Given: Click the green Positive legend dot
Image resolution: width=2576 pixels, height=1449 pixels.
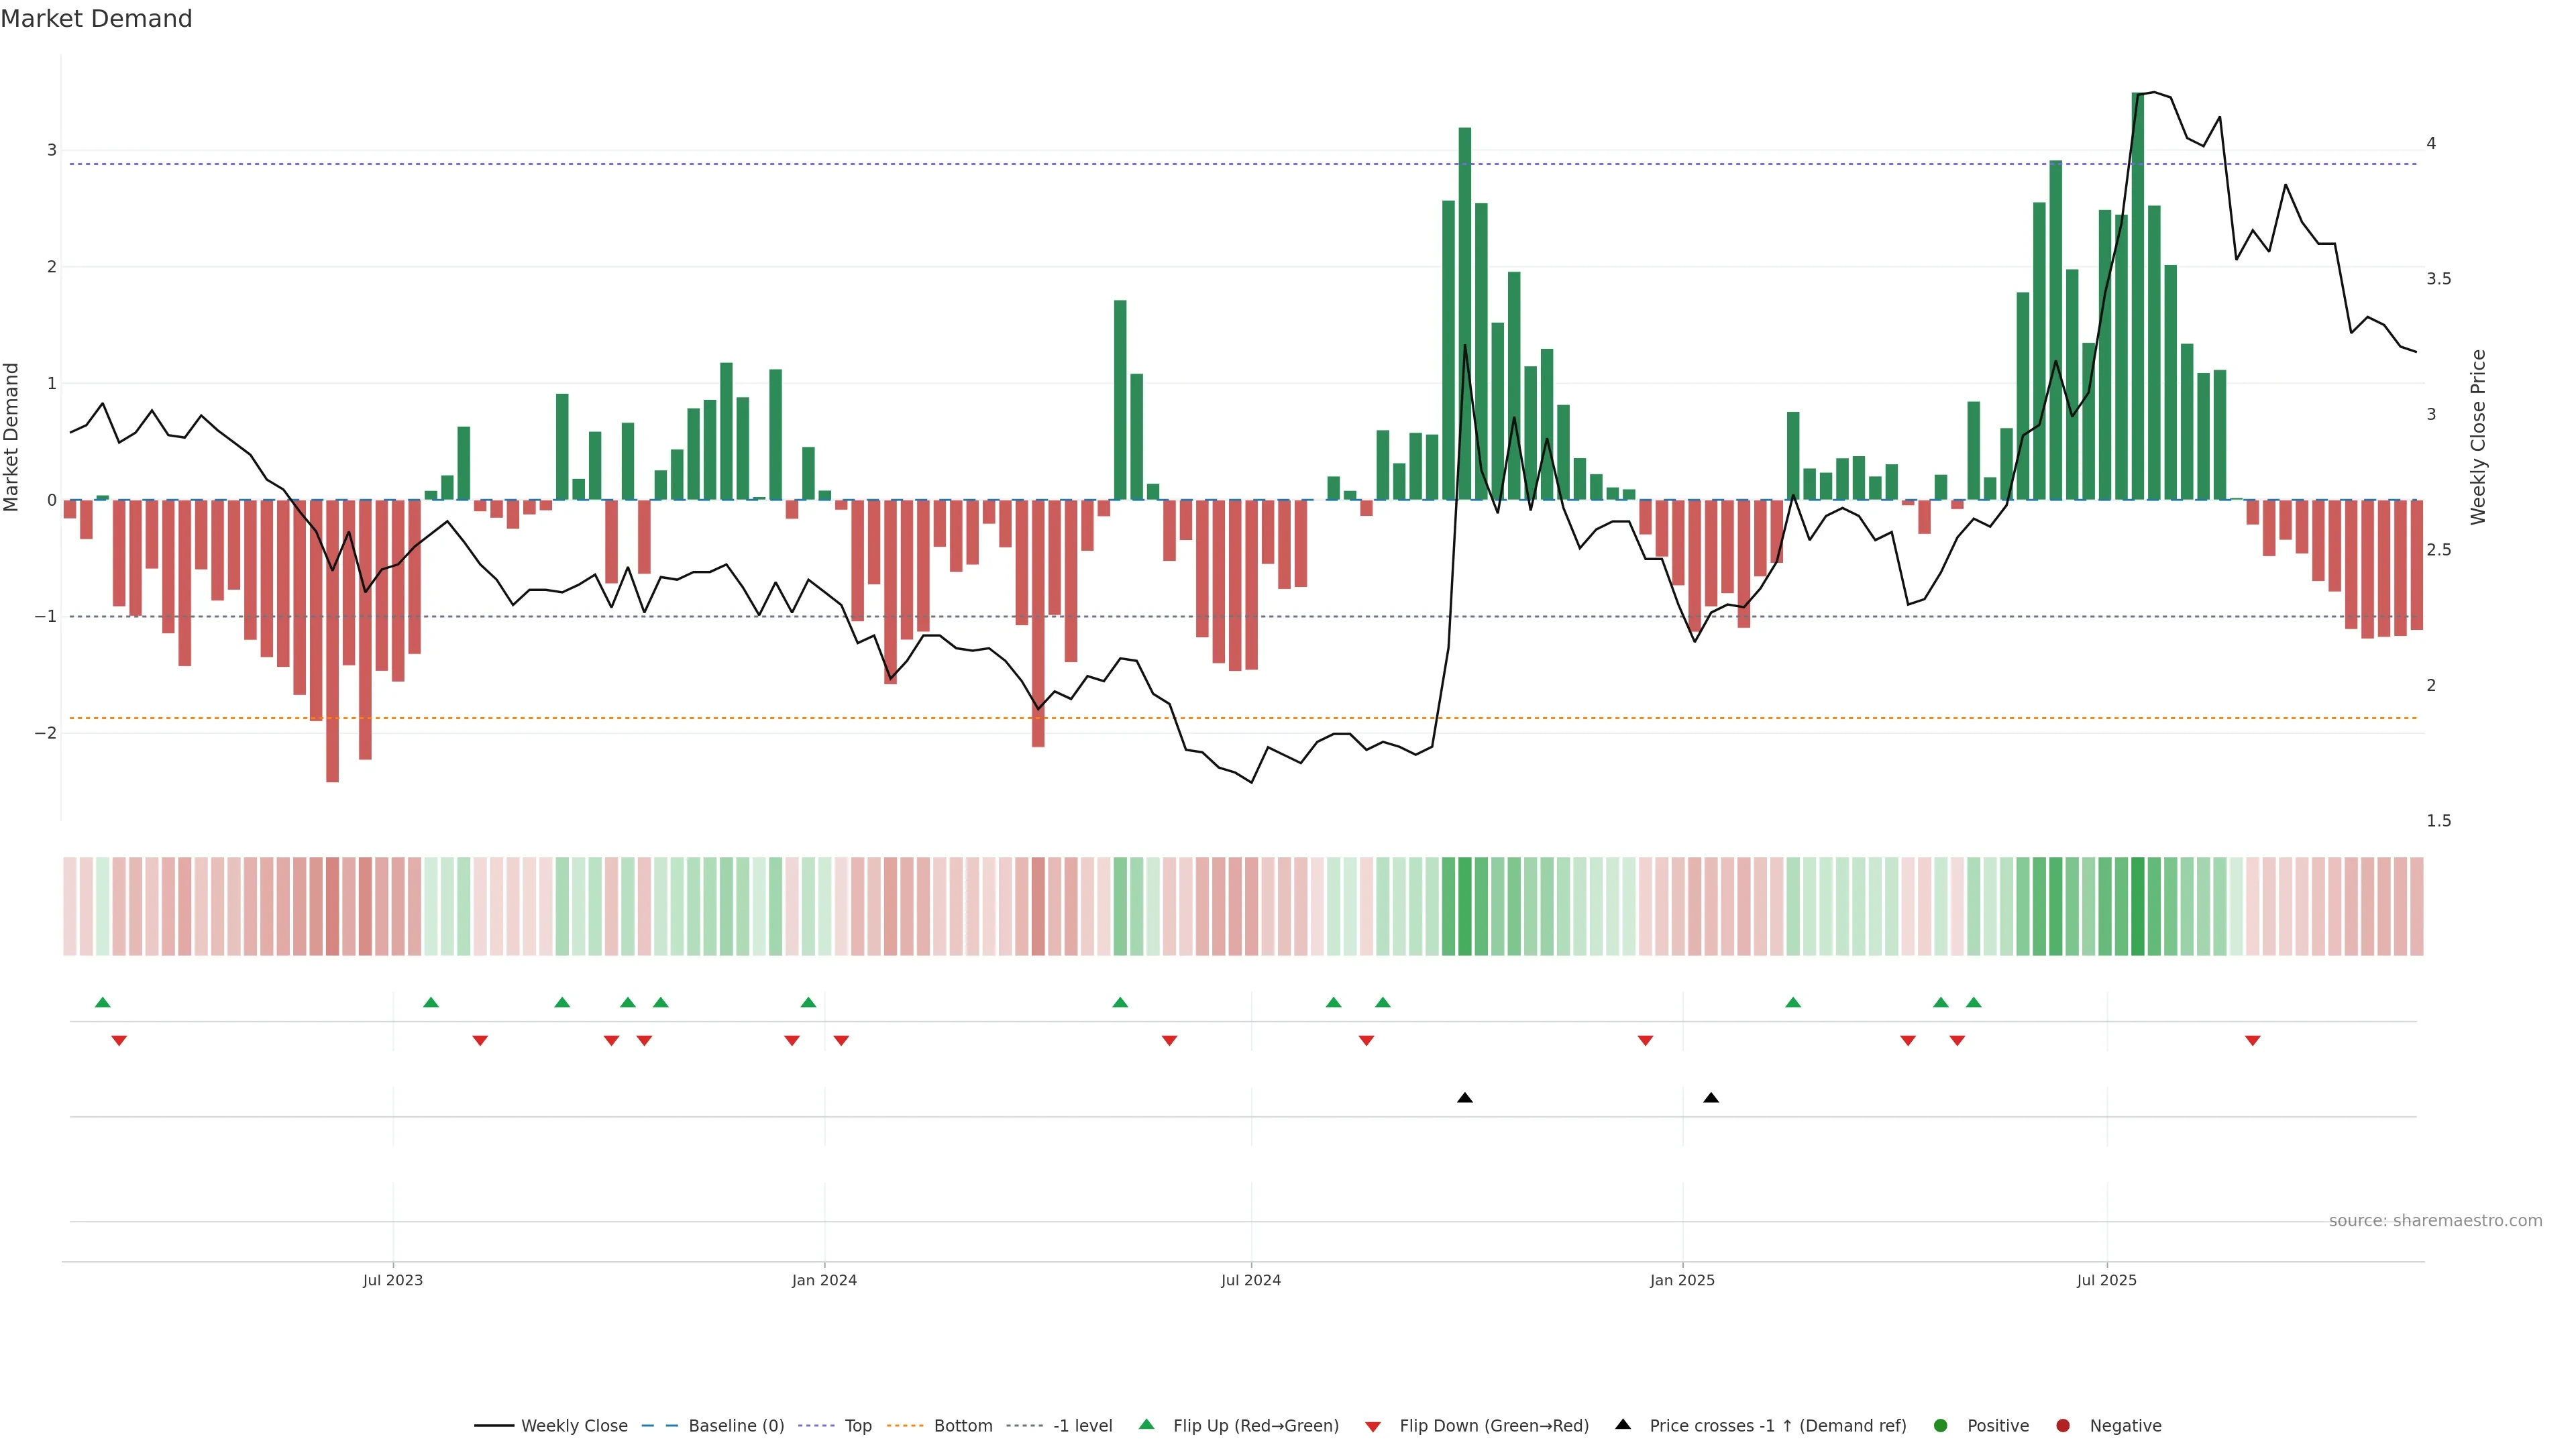Looking at the screenshot, I should click(1941, 1425).
